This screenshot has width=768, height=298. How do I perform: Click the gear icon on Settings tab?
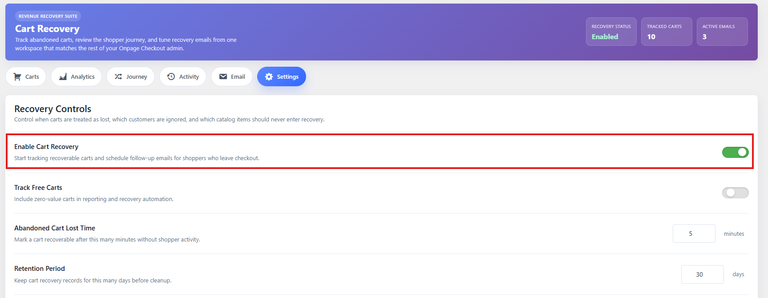(x=269, y=77)
